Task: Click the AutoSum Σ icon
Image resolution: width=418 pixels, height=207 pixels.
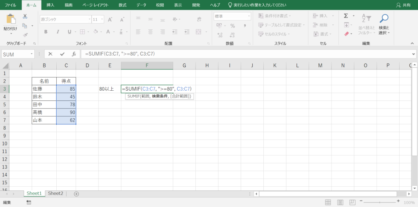Action: point(346,16)
